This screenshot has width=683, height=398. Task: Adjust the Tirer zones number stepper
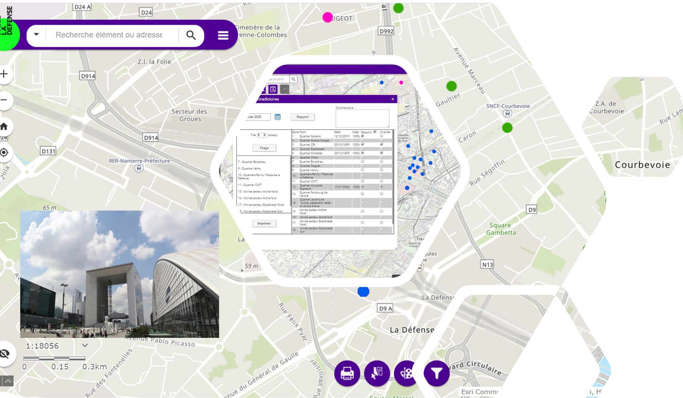pyautogui.click(x=264, y=135)
